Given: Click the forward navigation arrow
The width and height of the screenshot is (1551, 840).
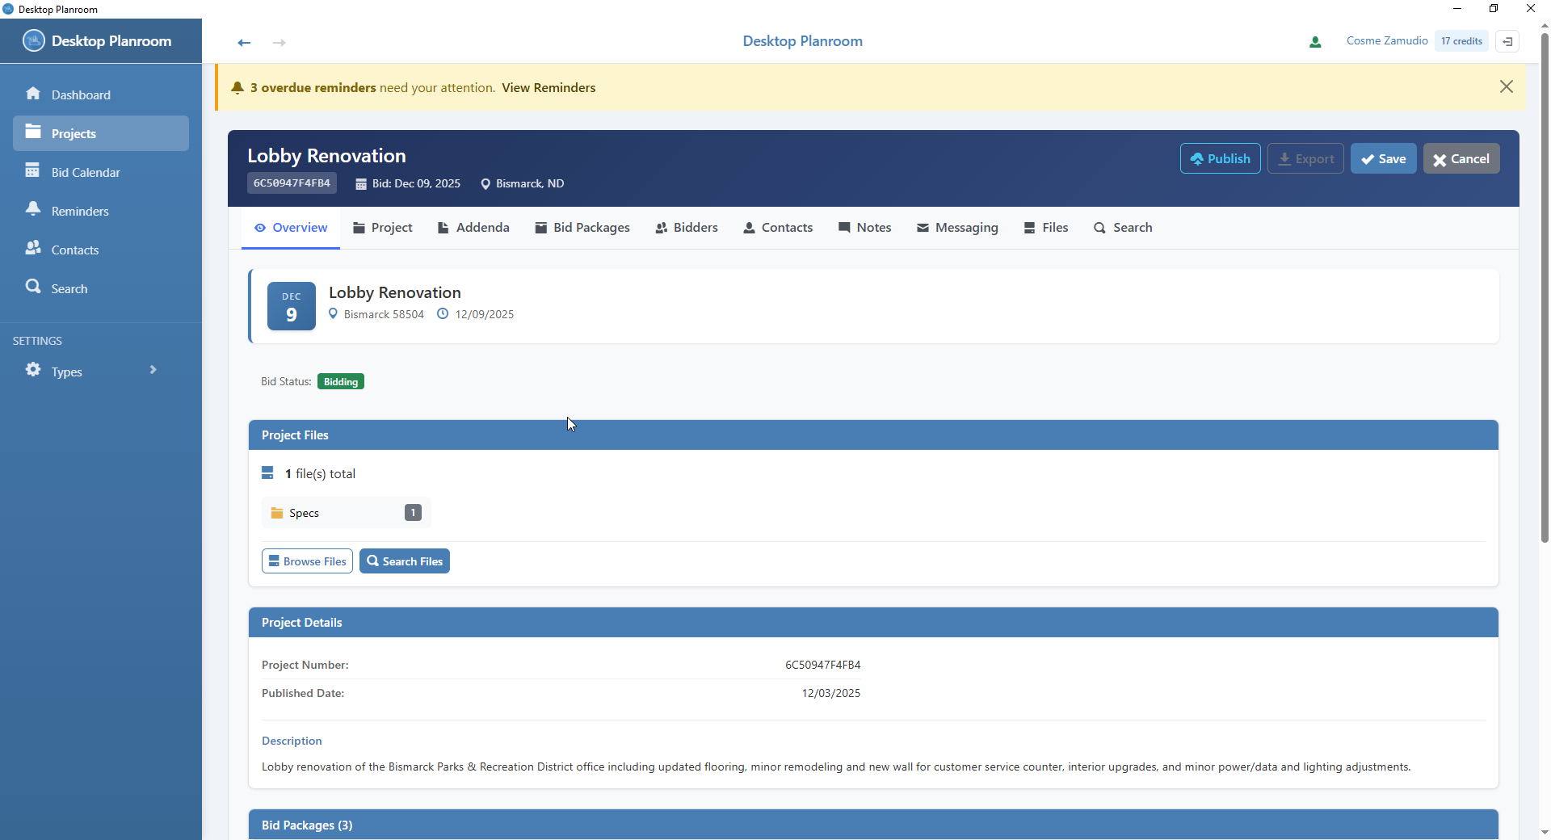Looking at the screenshot, I should pyautogui.click(x=279, y=43).
